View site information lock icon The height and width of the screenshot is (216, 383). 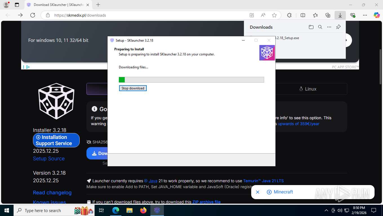(x=48, y=15)
